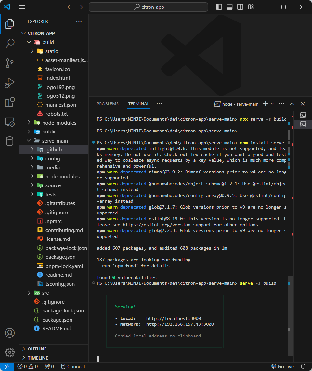The height and width of the screenshot is (371, 312).
Task: Show more panel tabs ellipsis
Action: click(159, 104)
